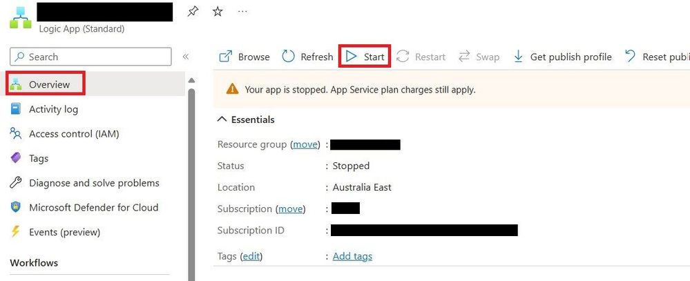Image resolution: width=690 pixels, height=281 pixels.
Task: Click the purple Tags icon
Action: [x=15, y=158]
